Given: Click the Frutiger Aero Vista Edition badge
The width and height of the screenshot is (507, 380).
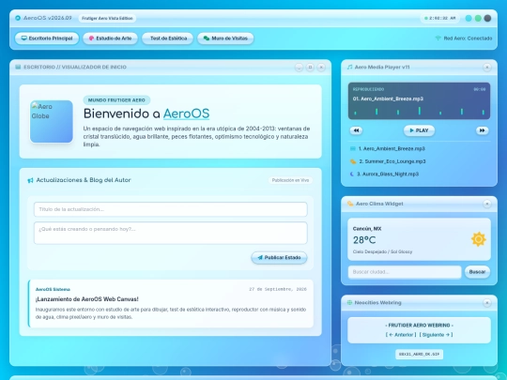Looking at the screenshot, I should [107, 18].
